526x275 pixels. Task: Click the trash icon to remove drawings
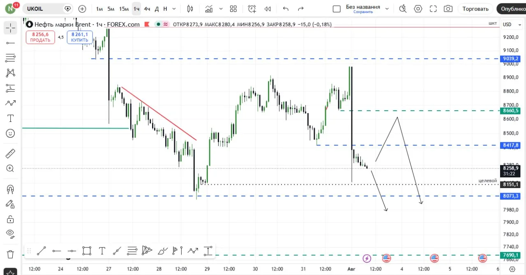point(10,254)
